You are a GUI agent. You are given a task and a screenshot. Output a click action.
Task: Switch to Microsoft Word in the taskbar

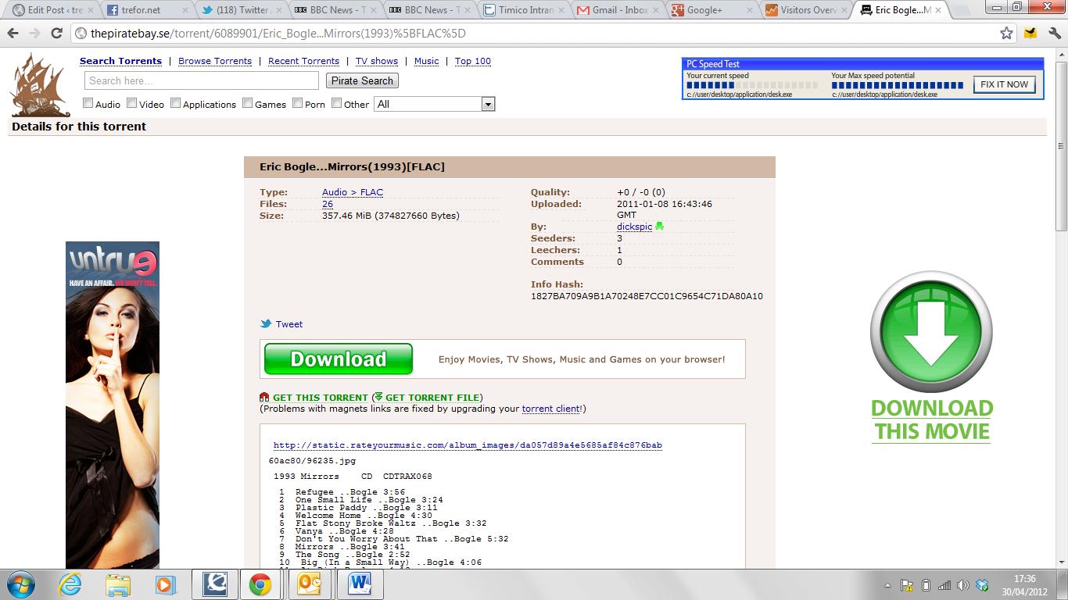coord(360,584)
